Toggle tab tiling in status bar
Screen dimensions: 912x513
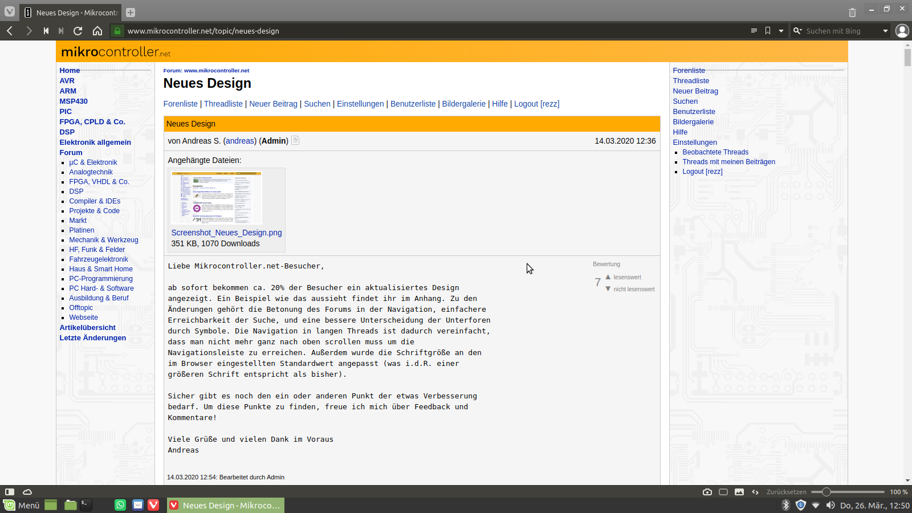723,492
